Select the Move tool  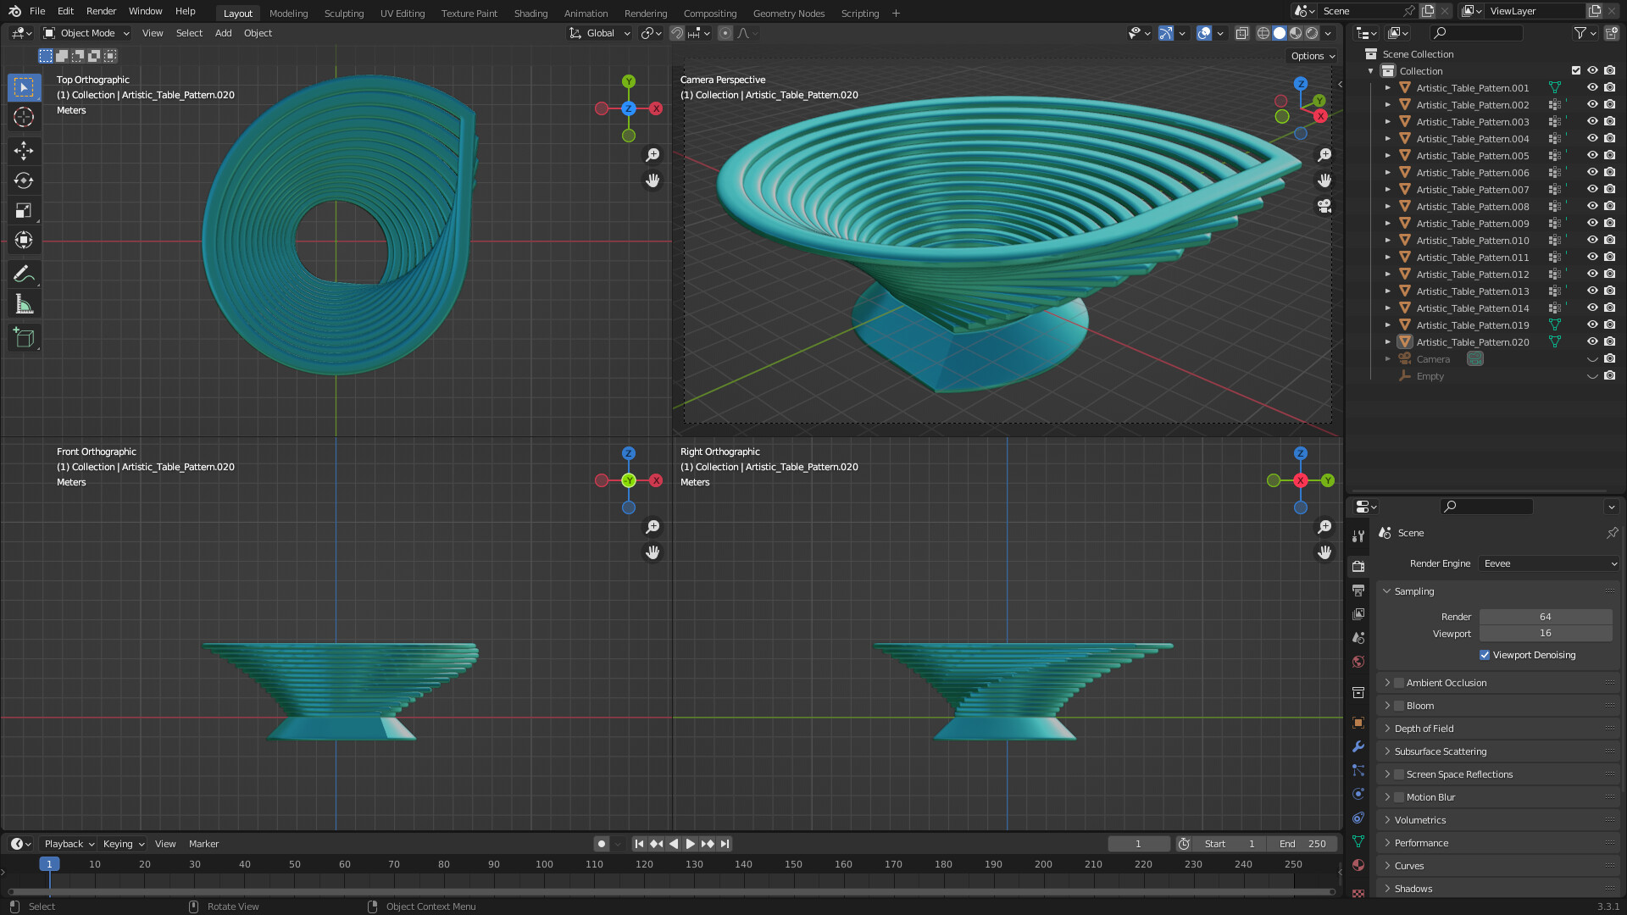[x=24, y=150]
